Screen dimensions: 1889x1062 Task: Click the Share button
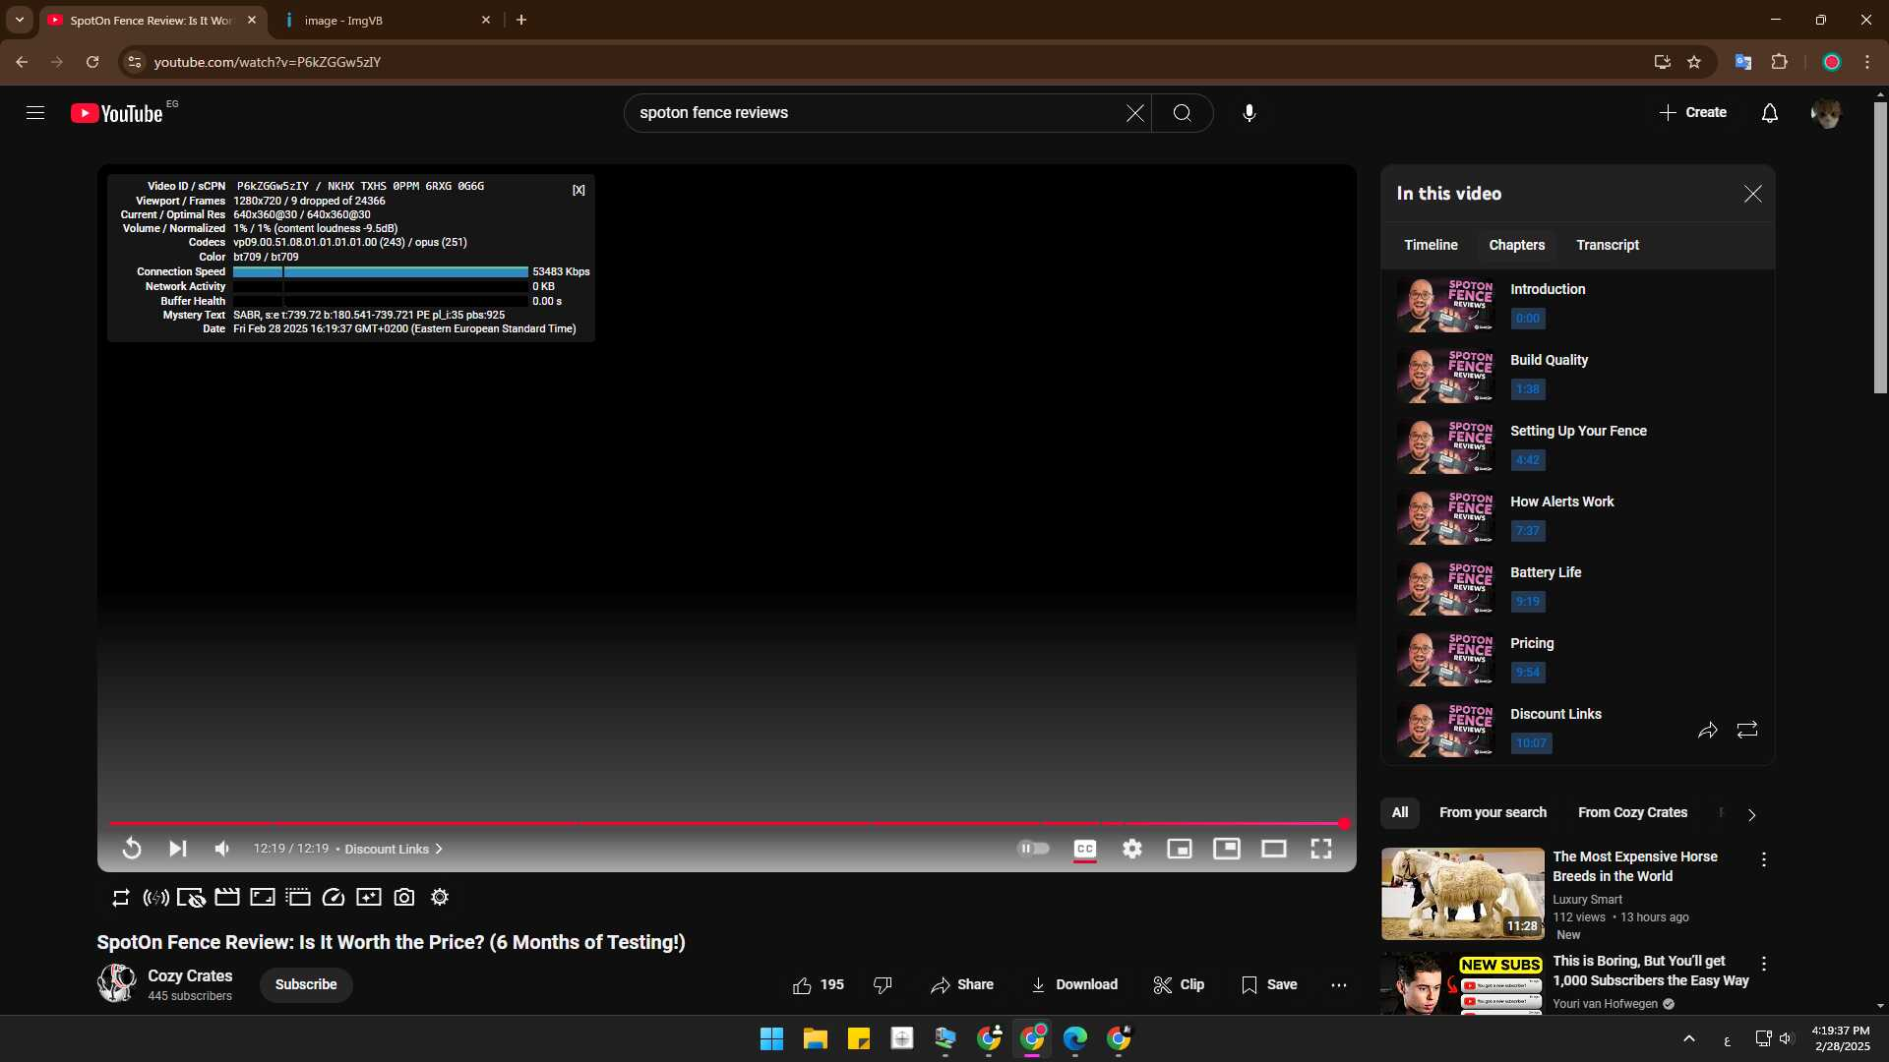click(x=962, y=985)
